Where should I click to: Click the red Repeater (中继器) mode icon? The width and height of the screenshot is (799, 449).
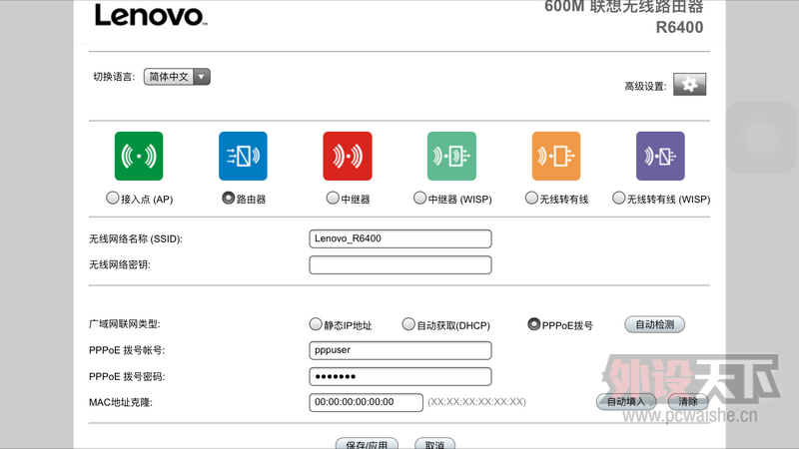click(348, 157)
